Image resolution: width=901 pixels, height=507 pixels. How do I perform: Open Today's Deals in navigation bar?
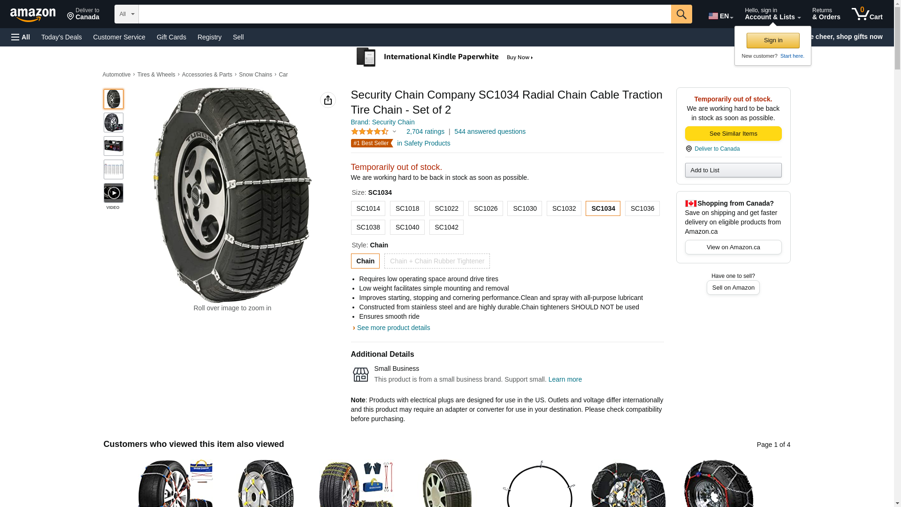61,37
